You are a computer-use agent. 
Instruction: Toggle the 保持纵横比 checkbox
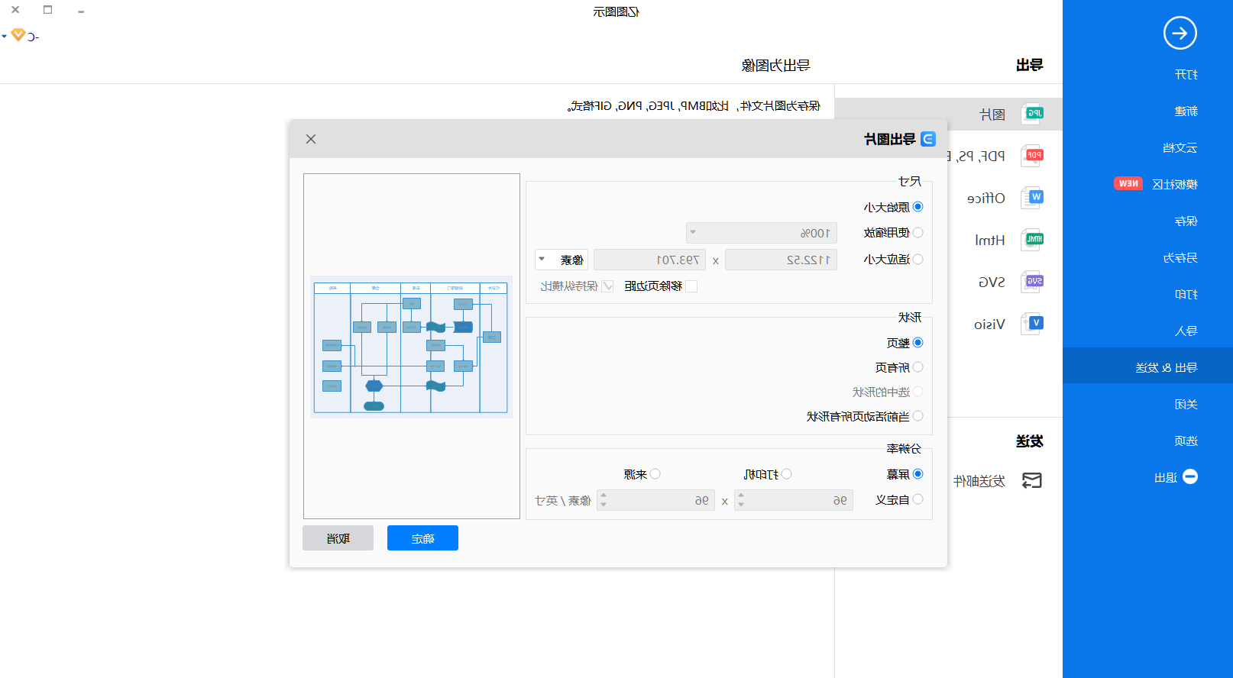607,286
